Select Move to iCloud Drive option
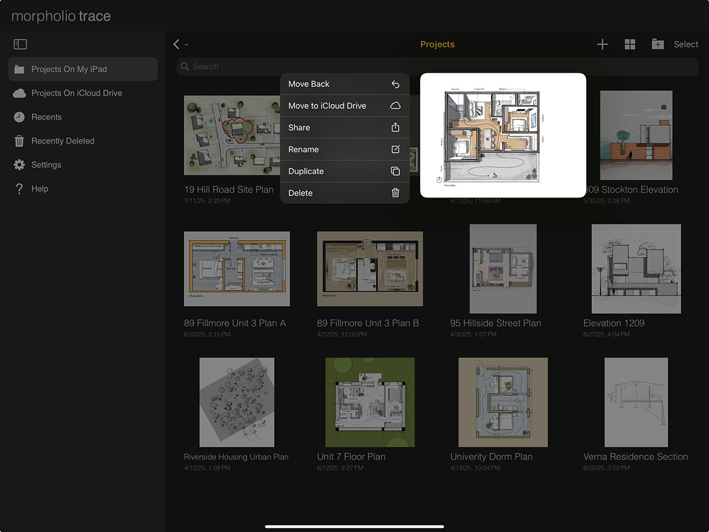Screen dimensions: 709x532 [344, 106]
